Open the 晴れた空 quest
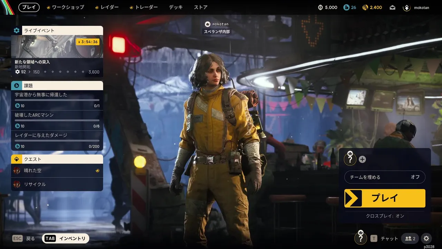Screen dimensions: 442x249 coord(57,170)
